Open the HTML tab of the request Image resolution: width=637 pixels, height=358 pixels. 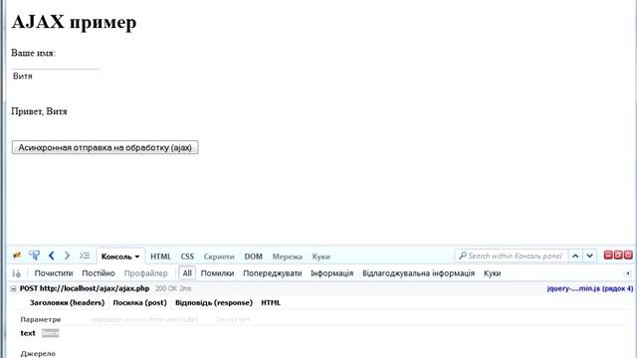[x=271, y=302]
